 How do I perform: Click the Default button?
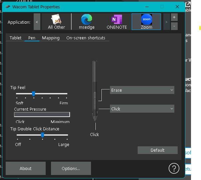(157, 150)
